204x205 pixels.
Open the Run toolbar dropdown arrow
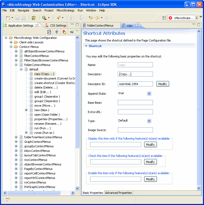(x=49, y=18)
